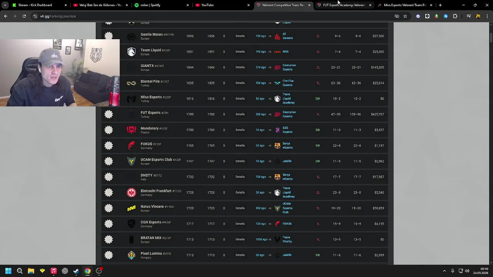Screen dimensions: 493x277
Task: Go back with the browser back arrow
Action: point(5,16)
